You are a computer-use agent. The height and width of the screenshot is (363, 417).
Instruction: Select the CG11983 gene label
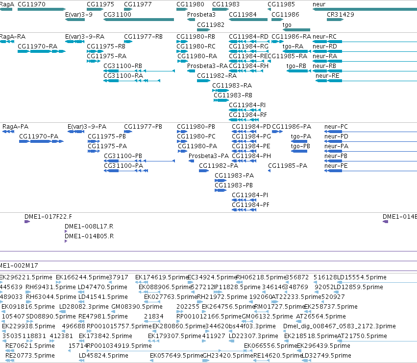[226, 4]
